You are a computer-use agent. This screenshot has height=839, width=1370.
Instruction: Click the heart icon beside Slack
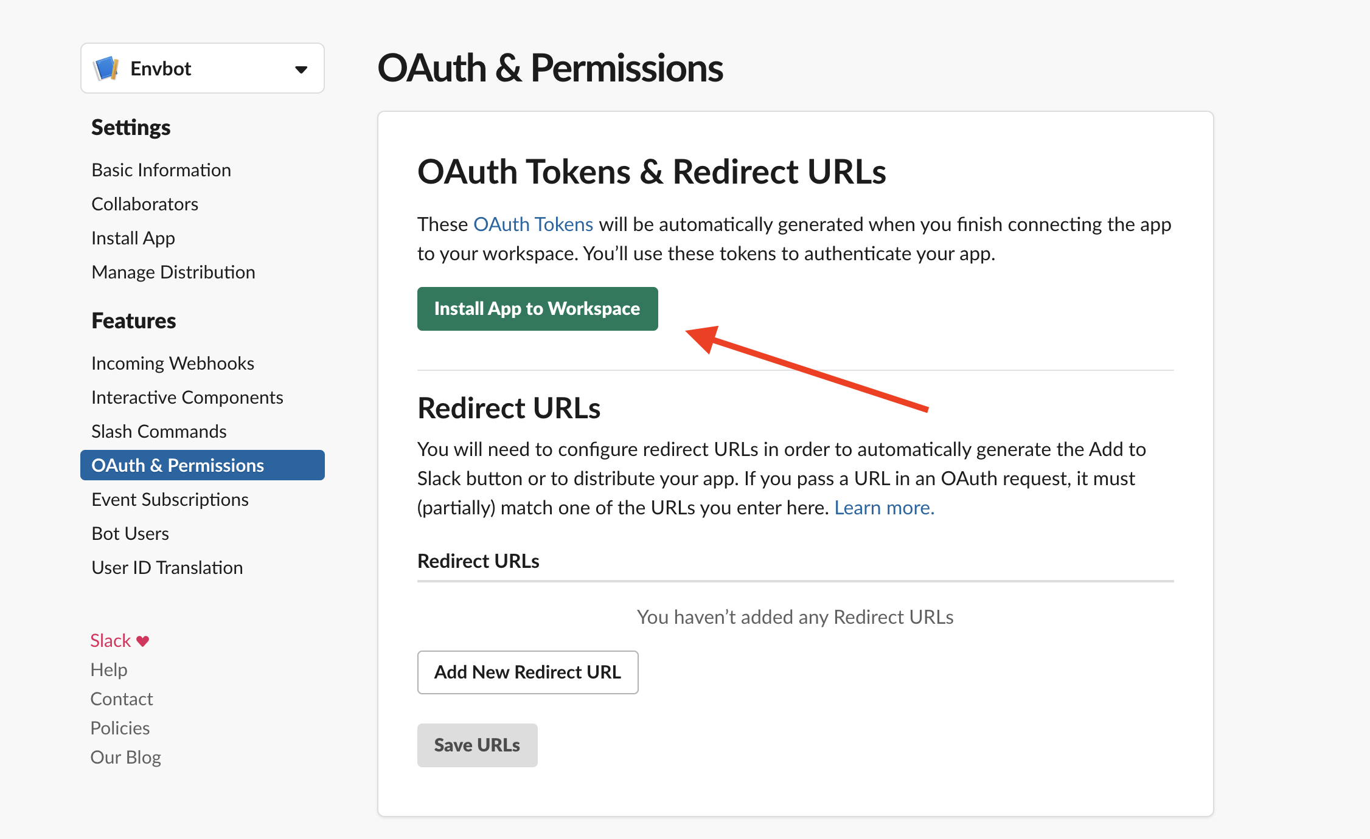click(x=143, y=641)
